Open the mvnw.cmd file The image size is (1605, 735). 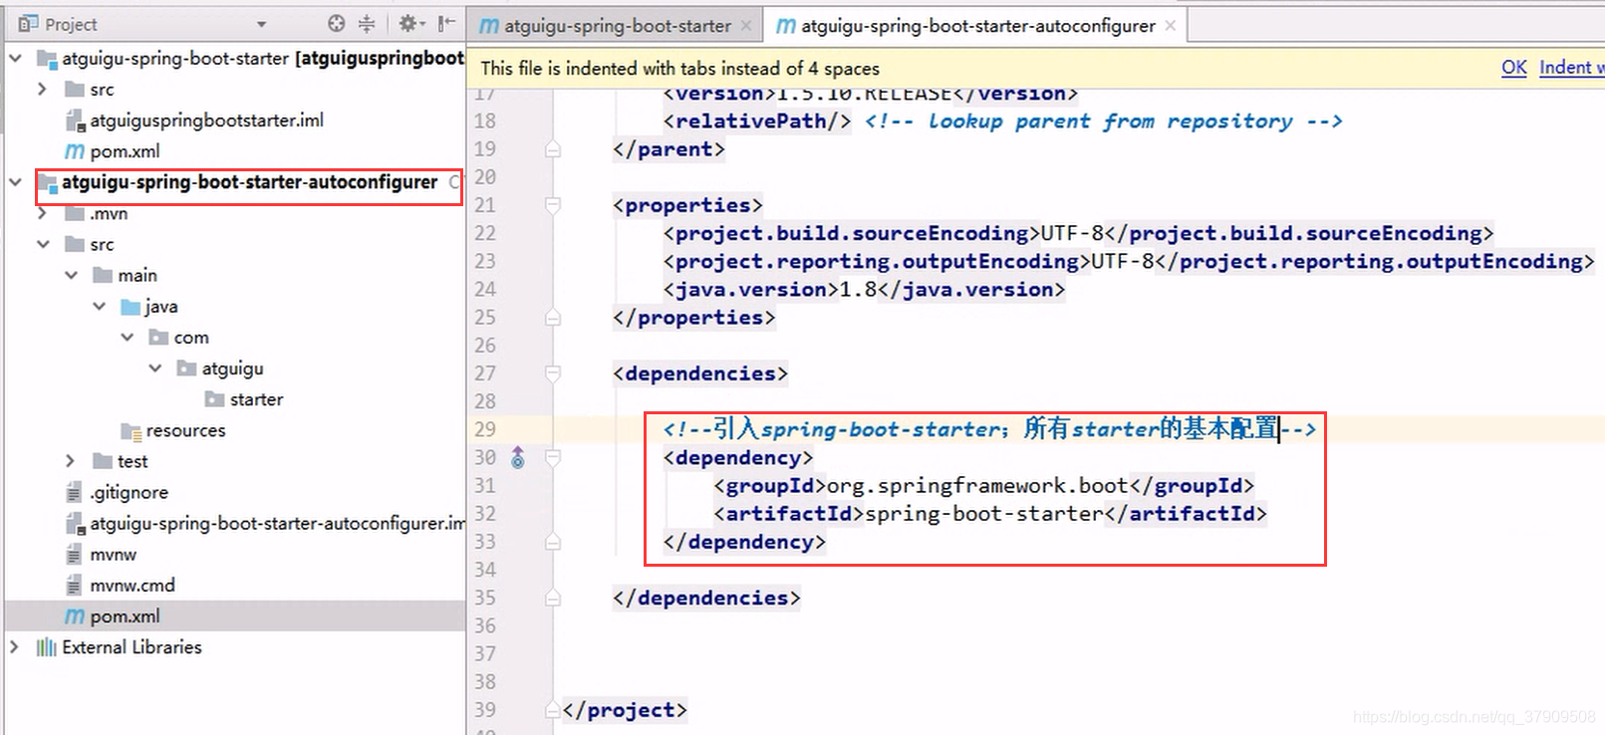coord(132,585)
